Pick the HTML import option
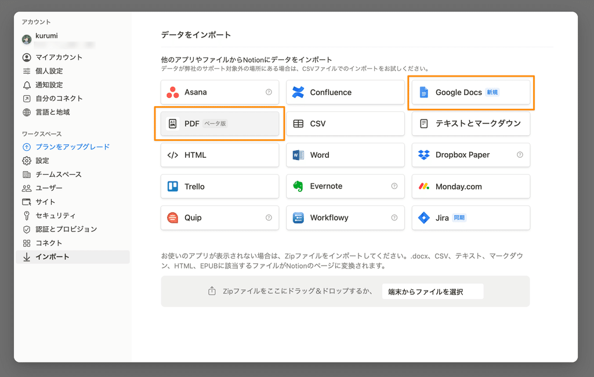The width and height of the screenshot is (594, 377). click(220, 155)
